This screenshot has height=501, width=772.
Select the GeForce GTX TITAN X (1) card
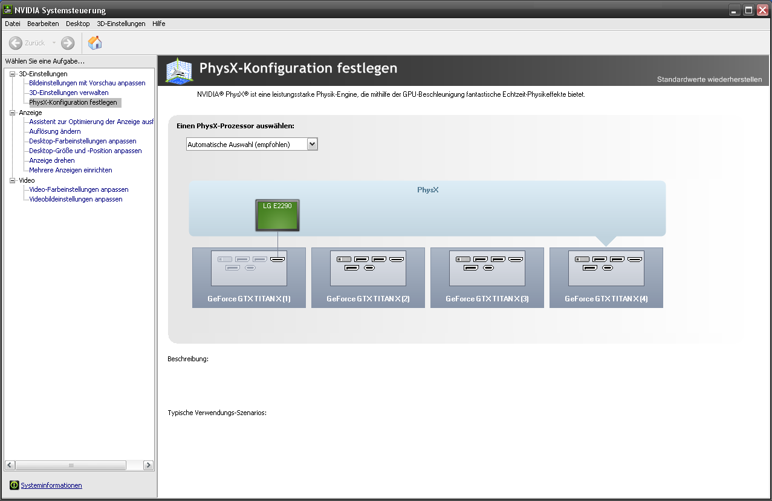[248, 278]
